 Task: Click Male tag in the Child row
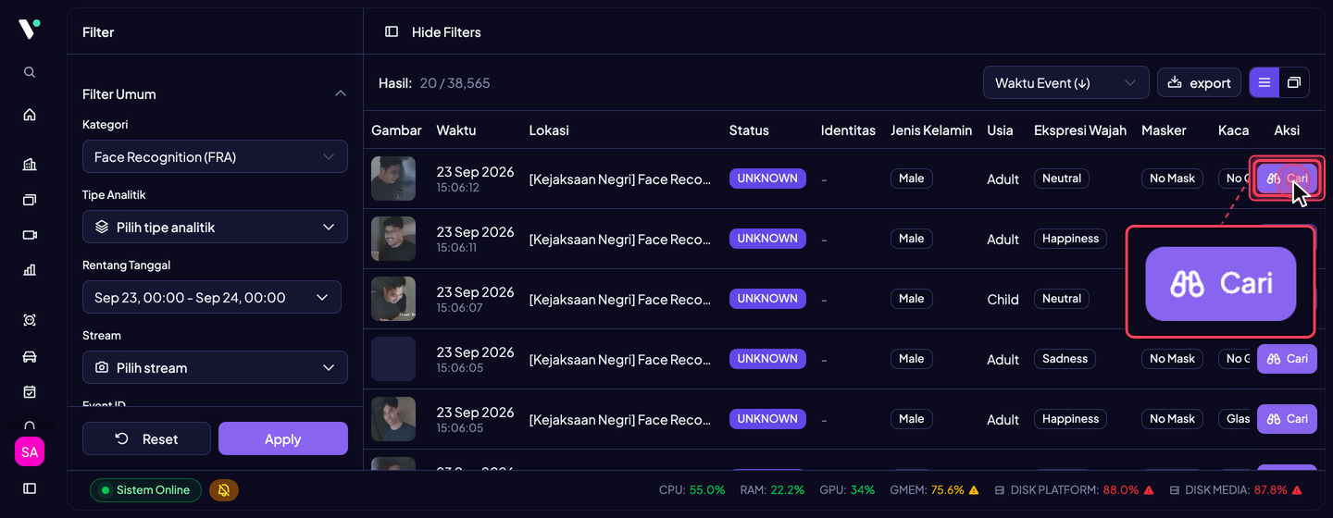coord(911,299)
